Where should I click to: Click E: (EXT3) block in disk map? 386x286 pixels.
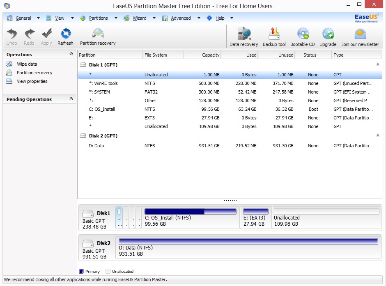point(255,218)
